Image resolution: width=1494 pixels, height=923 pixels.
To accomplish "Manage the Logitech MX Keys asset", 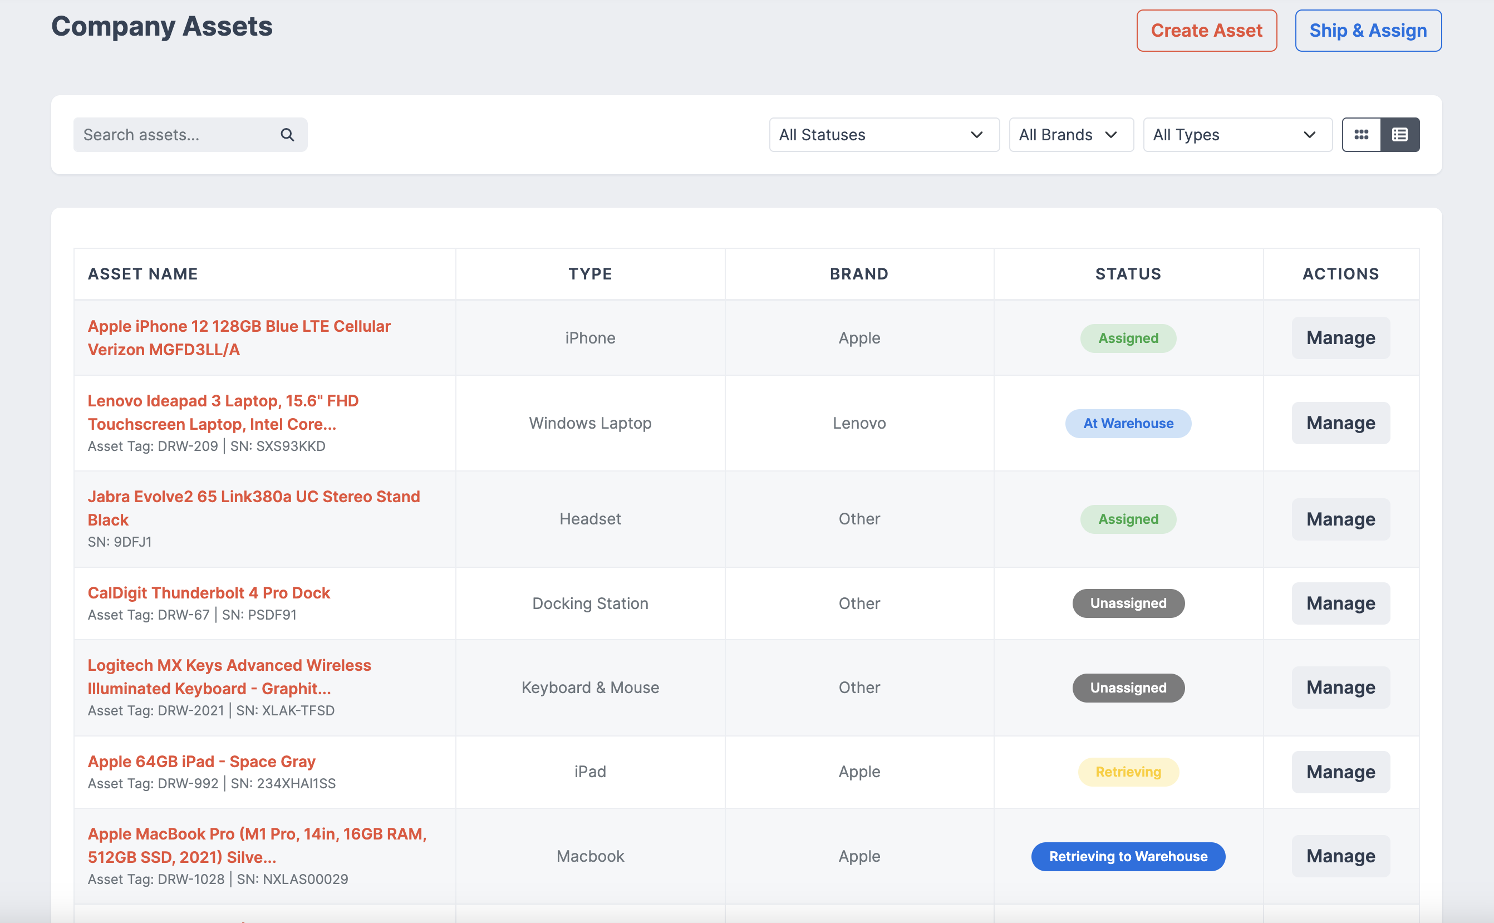I will [x=1340, y=688].
